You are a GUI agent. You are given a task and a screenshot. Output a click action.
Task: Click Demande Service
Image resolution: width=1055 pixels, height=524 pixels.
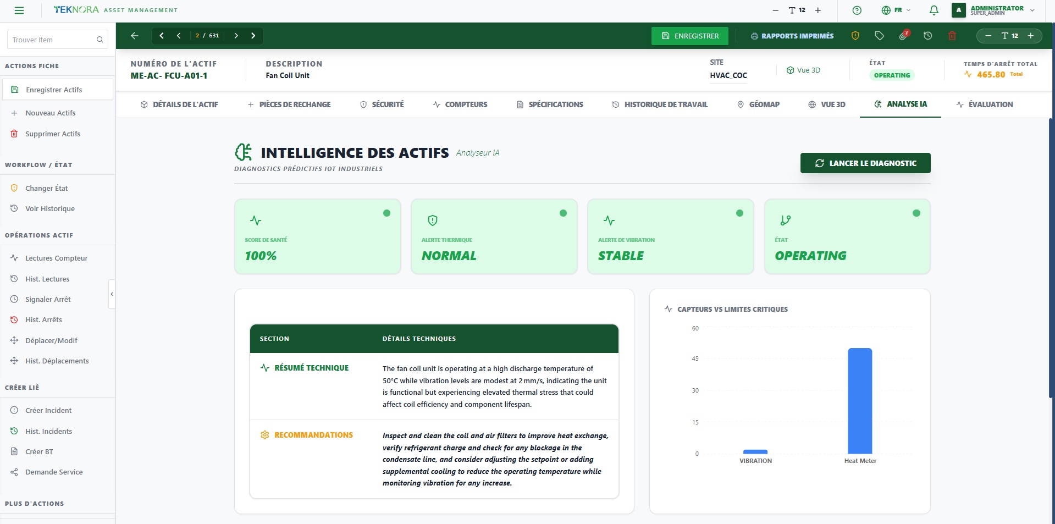point(54,472)
